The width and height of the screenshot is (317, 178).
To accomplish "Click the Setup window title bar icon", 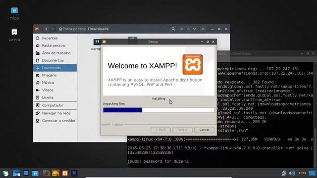I will click(x=104, y=42).
